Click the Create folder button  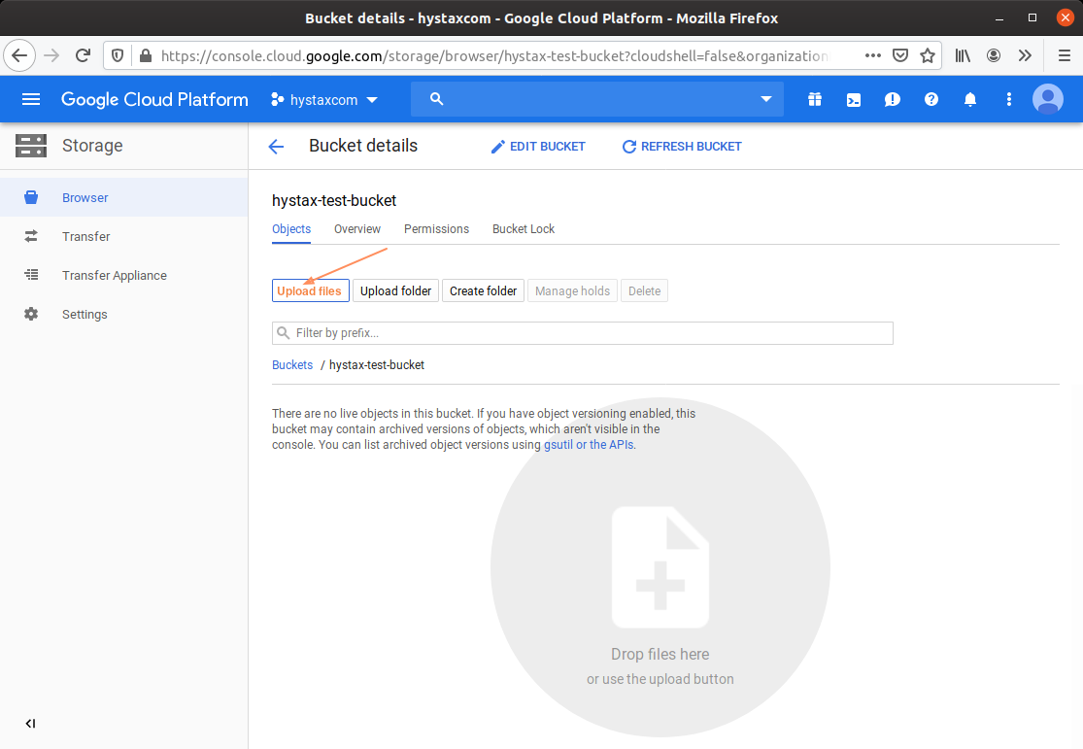[483, 290]
